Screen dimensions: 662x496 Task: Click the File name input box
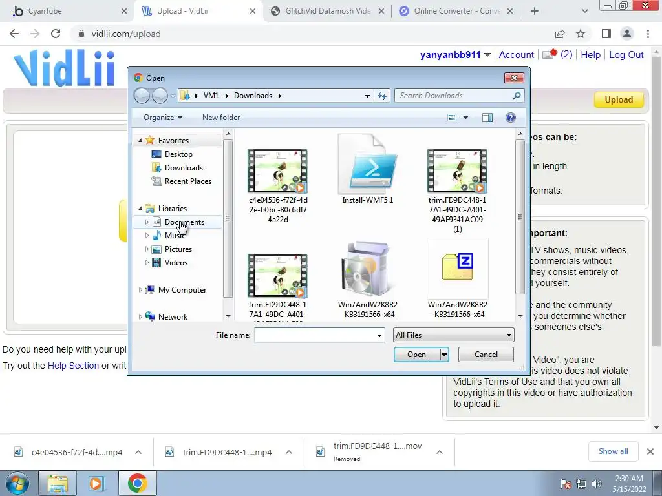point(315,335)
